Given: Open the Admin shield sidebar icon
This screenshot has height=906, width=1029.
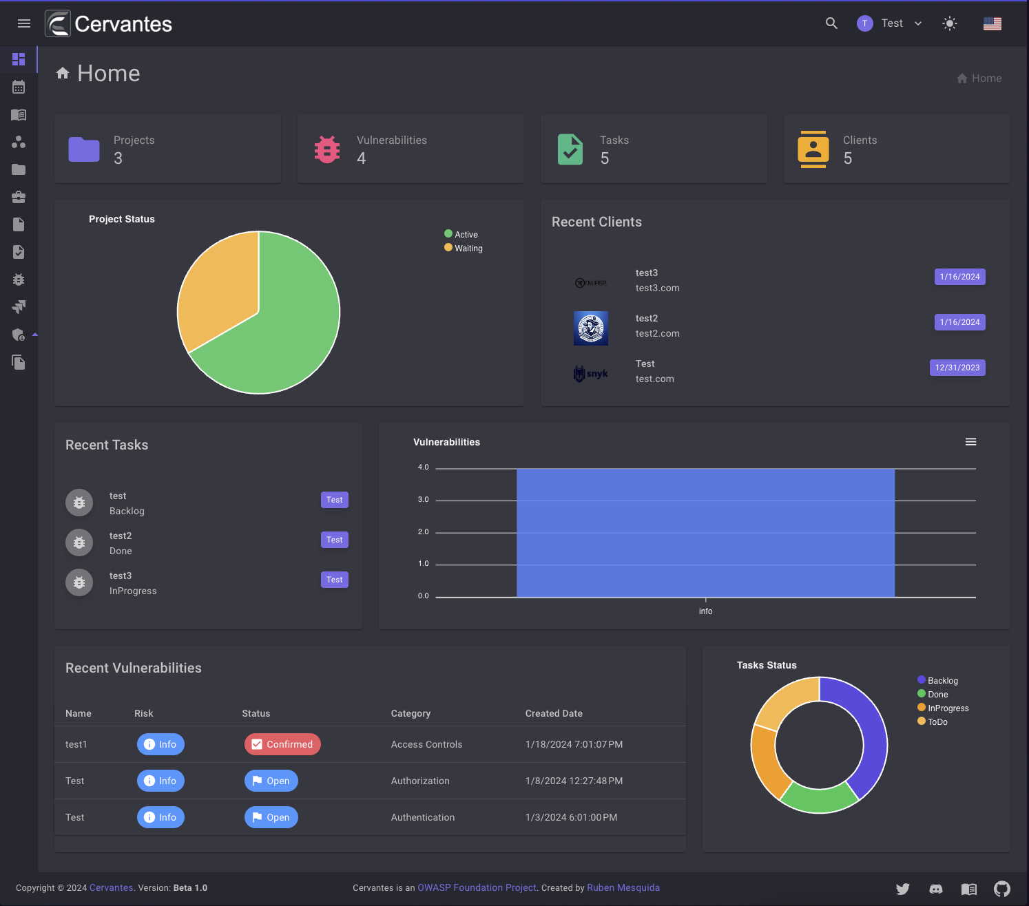Looking at the screenshot, I should pyautogui.click(x=19, y=335).
